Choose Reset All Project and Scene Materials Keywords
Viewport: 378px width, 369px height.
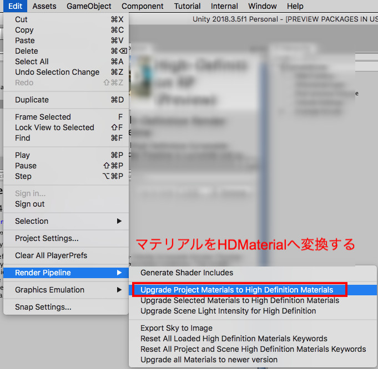[x=253, y=349]
